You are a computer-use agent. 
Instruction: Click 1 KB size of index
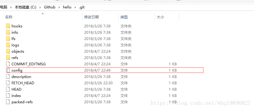[x=173, y=96]
